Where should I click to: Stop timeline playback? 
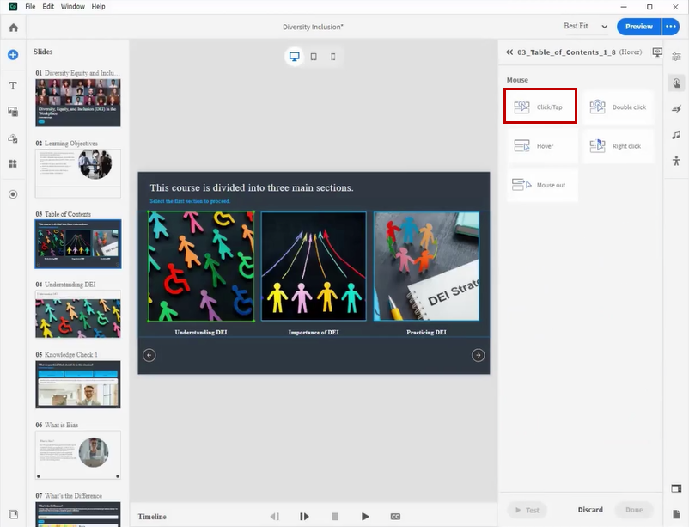(x=335, y=517)
